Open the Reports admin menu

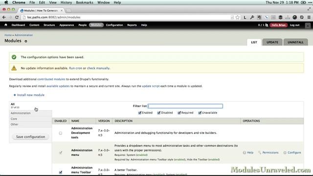coord(132,25)
